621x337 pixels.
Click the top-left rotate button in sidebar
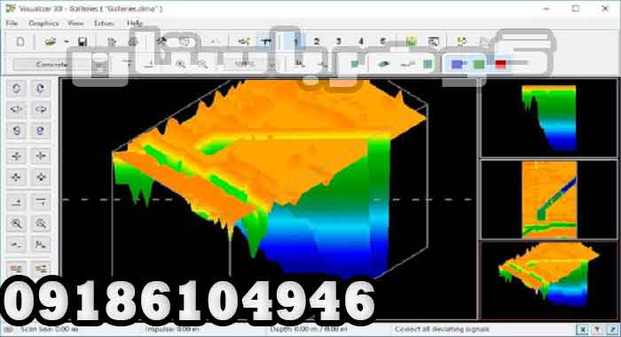tap(17, 89)
